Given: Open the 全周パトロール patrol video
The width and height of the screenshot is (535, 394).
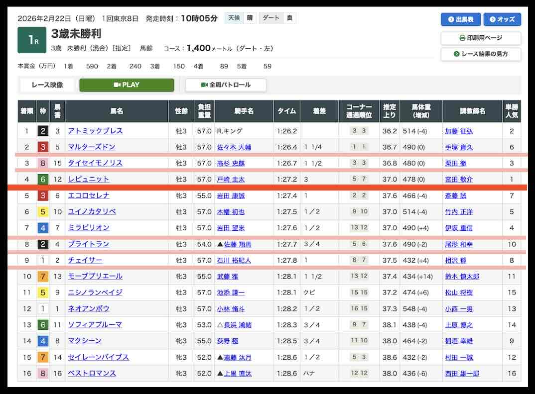Looking at the screenshot, I should tap(226, 85).
